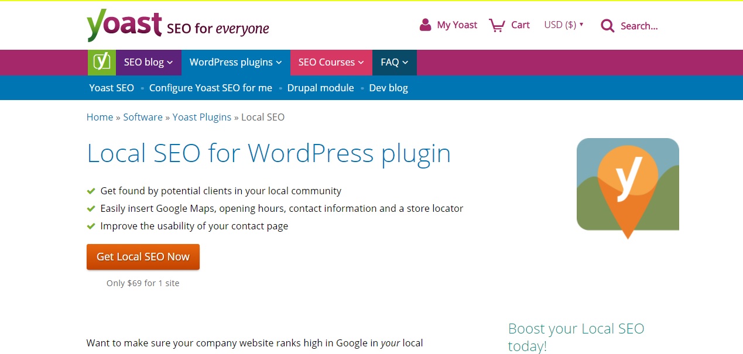Open the Dev blog link

(x=388, y=88)
